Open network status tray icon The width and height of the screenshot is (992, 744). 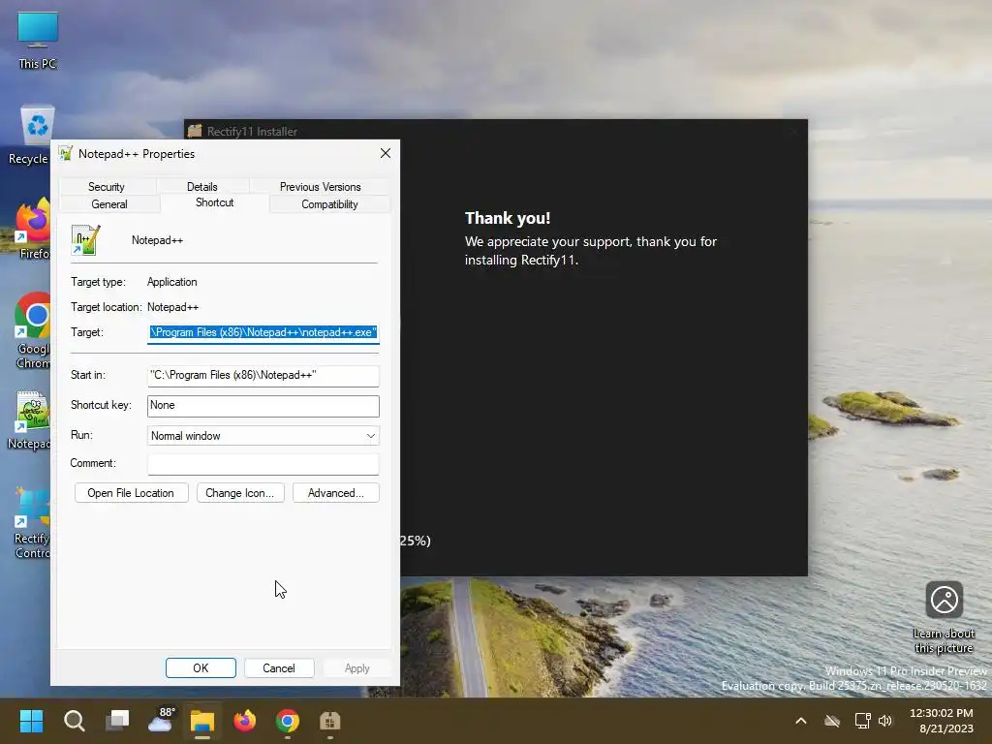click(862, 721)
